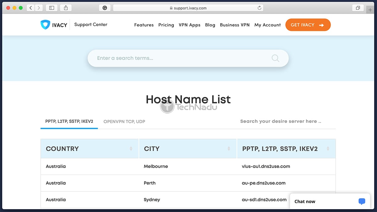377x212 pixels.
Task: Go forward with Safari's forward arrow
Action: [39, 8]
